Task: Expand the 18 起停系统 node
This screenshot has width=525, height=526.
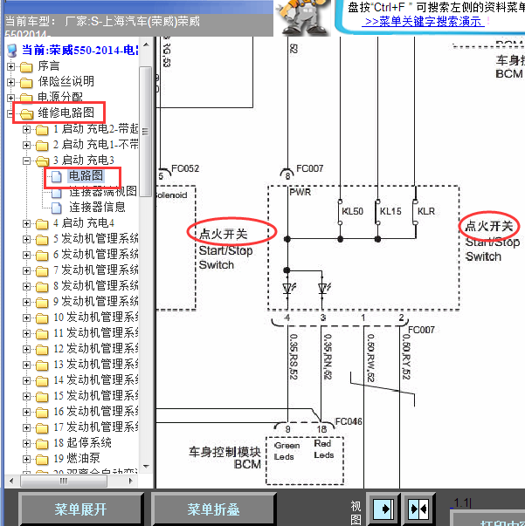Action: [26, 443]
